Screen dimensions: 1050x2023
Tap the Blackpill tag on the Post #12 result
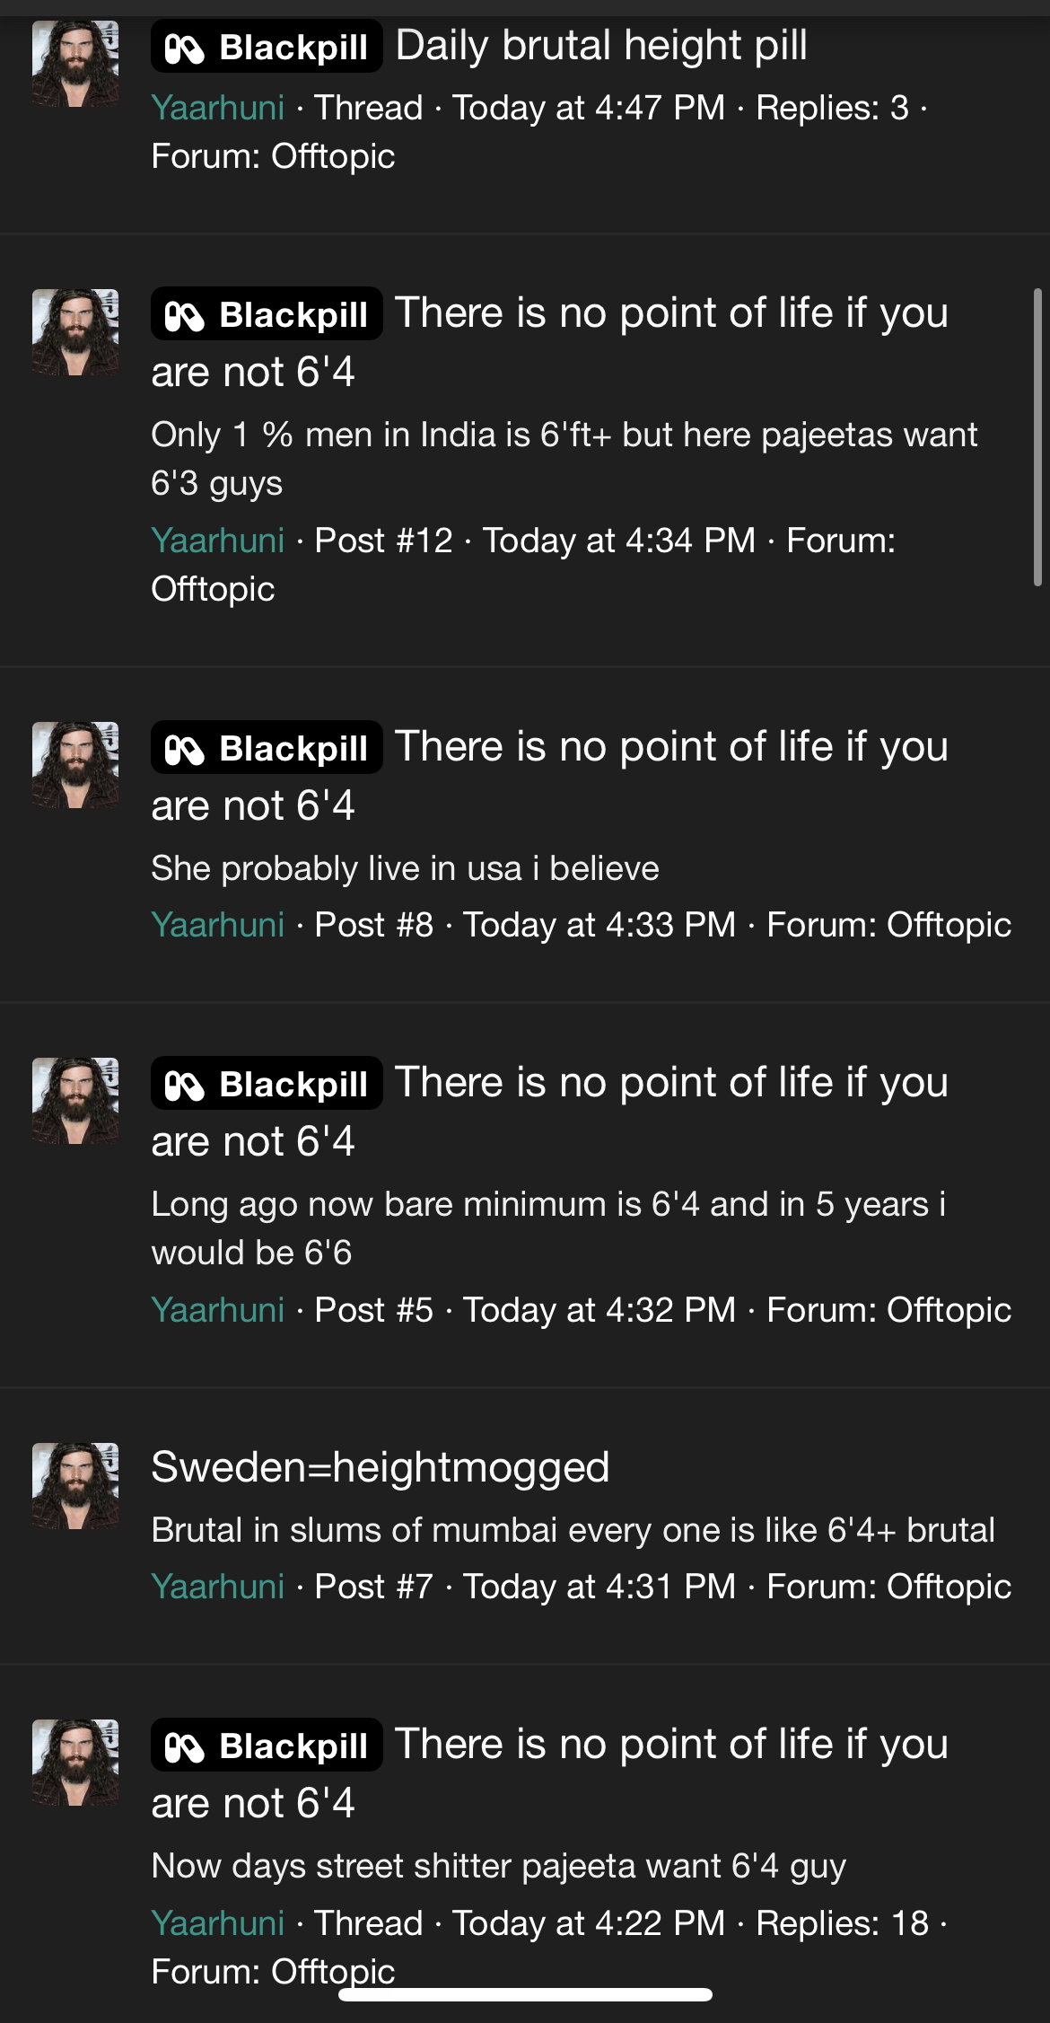tap(267, 314)
